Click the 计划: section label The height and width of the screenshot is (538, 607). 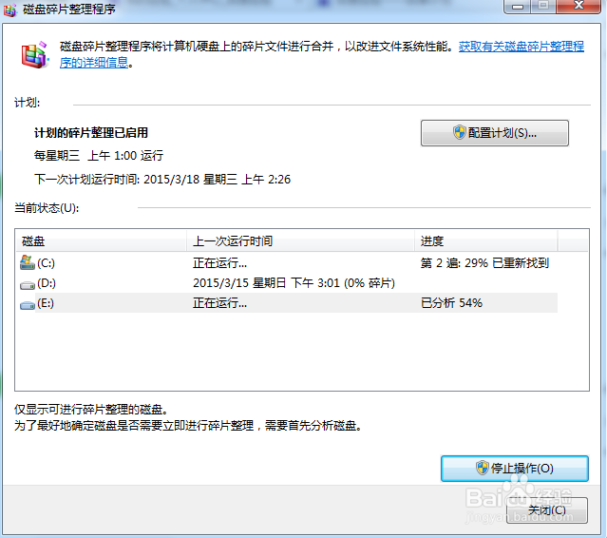[28, 103]
